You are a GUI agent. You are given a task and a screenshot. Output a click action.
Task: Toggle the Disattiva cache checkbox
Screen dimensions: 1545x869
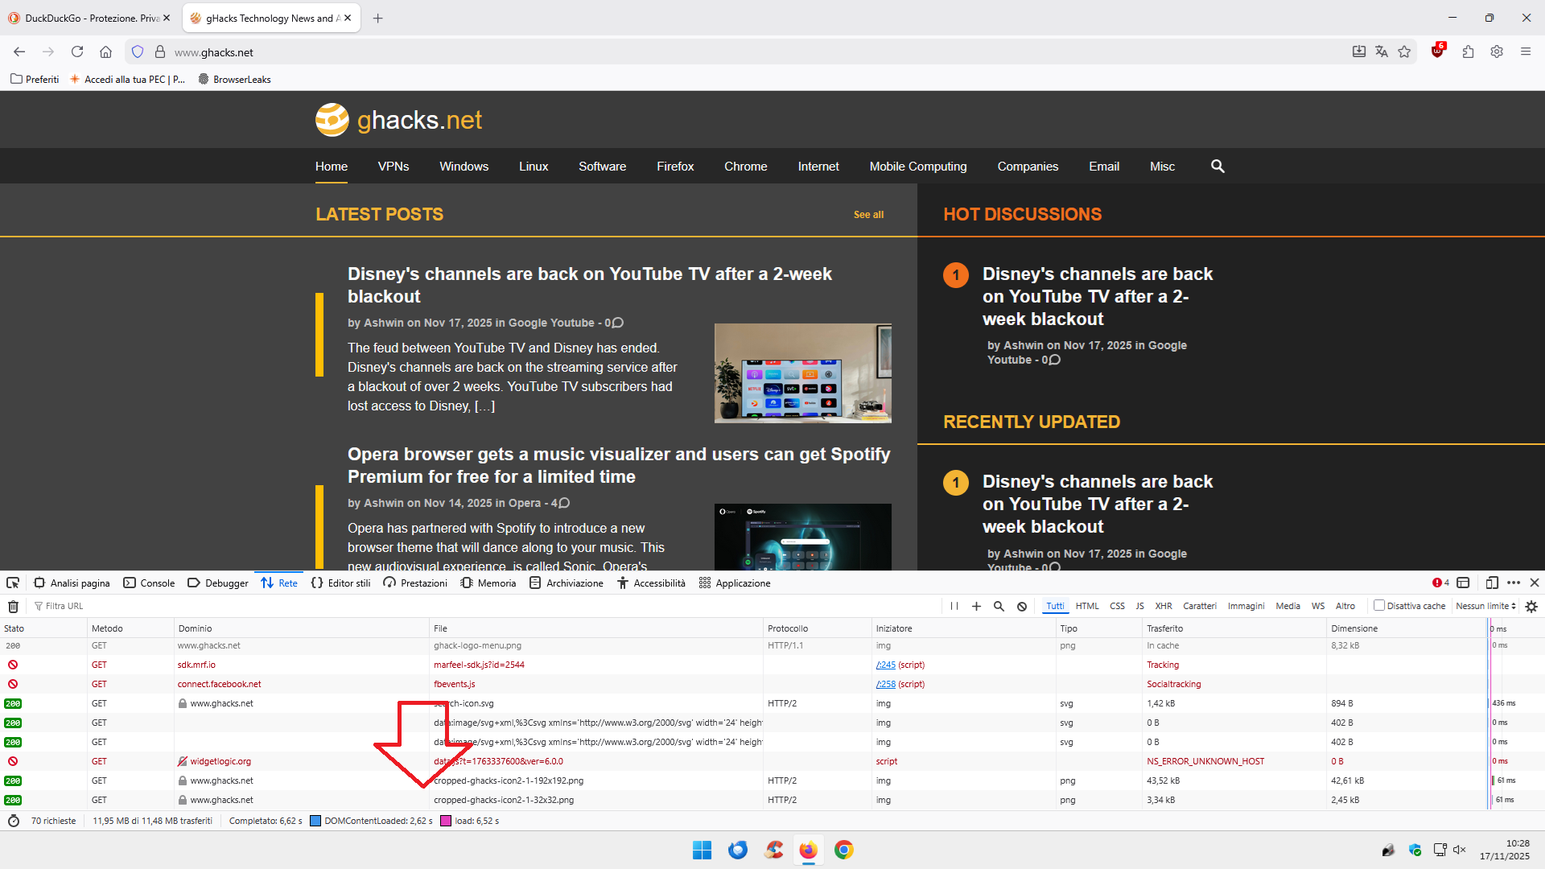click(x=1379, y=606)
